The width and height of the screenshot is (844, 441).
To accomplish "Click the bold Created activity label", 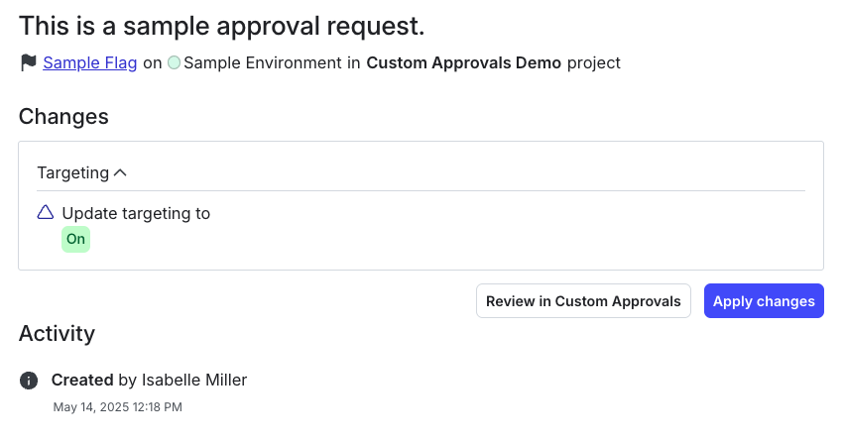I will click(82, 380).
